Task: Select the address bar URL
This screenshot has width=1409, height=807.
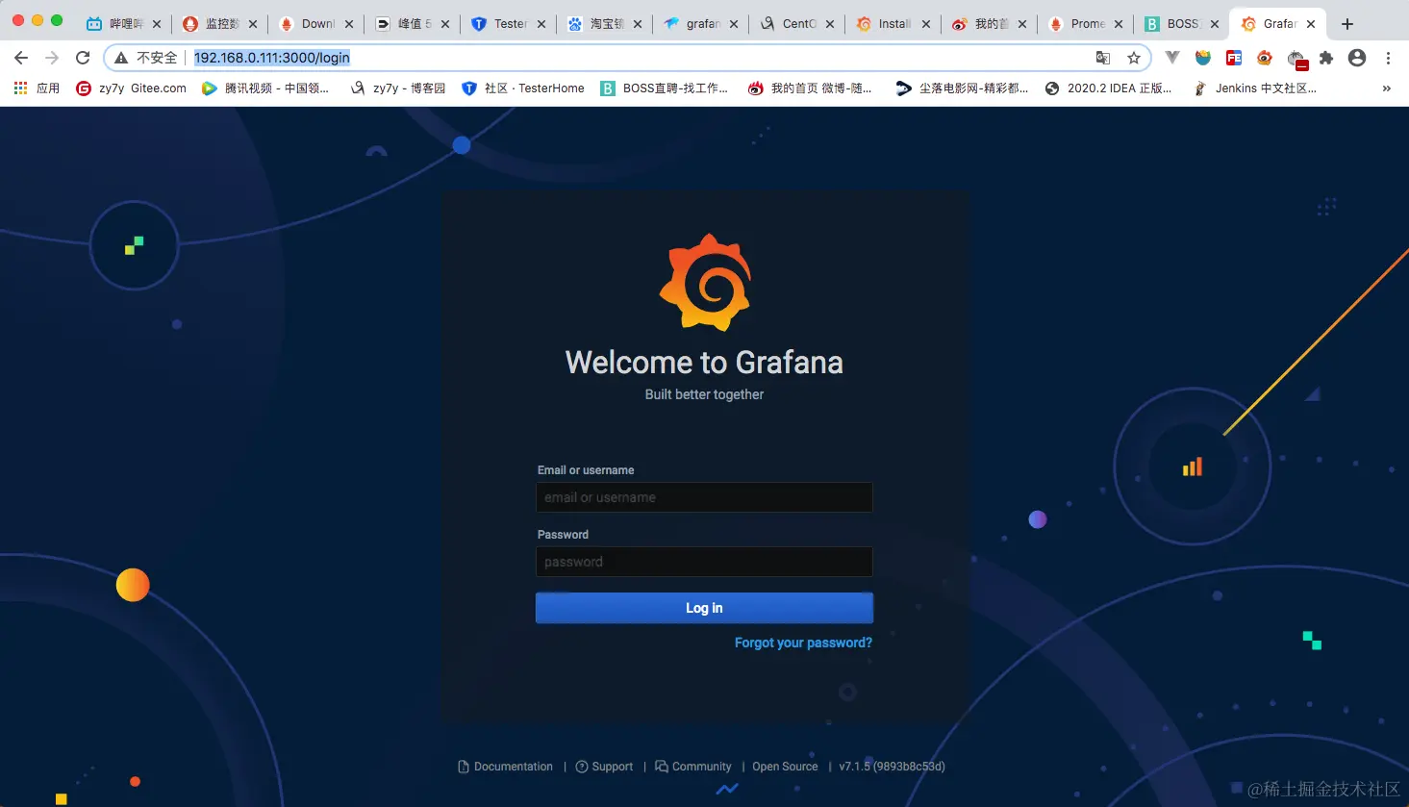Action: pyautogui.click(x=272, y=58)
